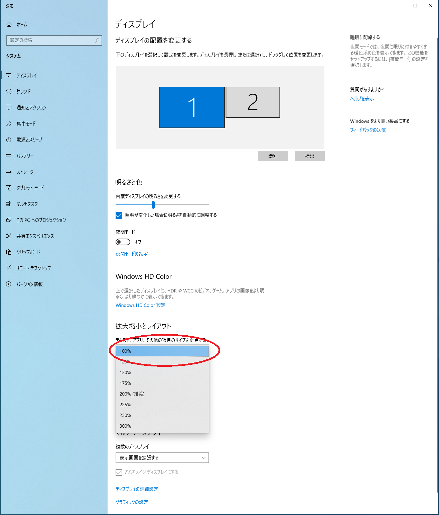This screenshot has width=439, height=515.
Task: Click the マルチタスク icon
Action: tap(9, 204)
